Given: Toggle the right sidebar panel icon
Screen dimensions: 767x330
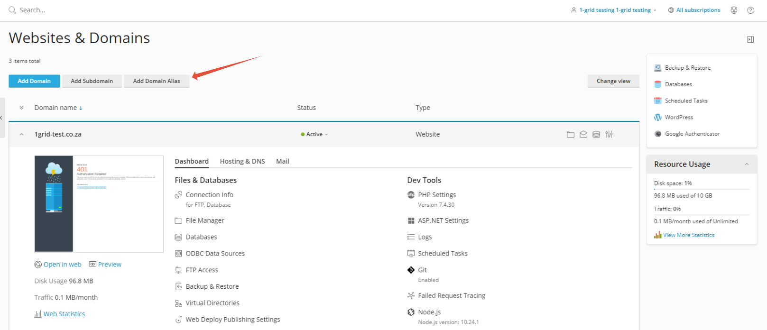Looking at the screenshot, I should point(750,39).
